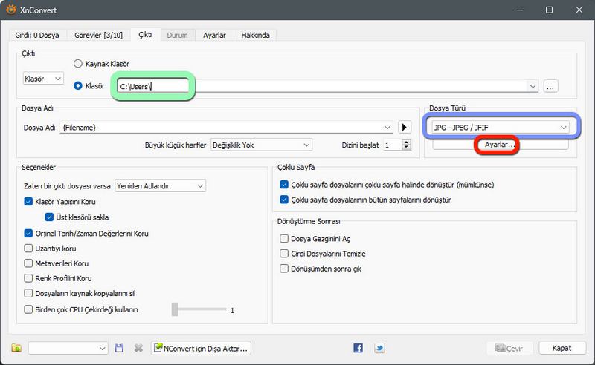
Task: Toggle bütün sayfalarını dönüştür checkbox
Action: (284, 200)
